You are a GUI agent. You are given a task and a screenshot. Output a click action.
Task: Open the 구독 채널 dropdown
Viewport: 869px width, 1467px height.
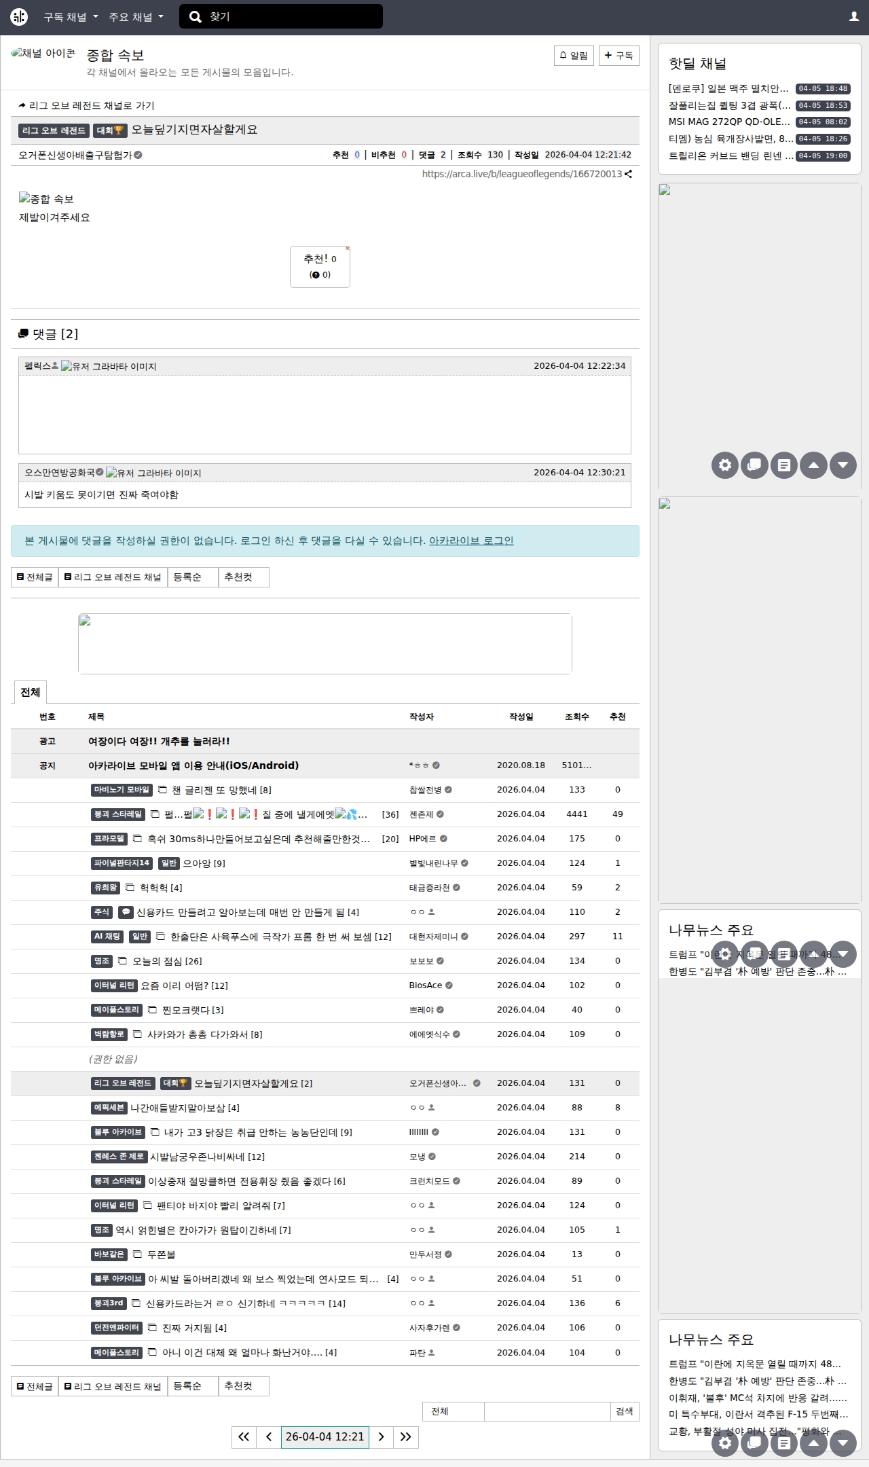click(x=71, y=17)
